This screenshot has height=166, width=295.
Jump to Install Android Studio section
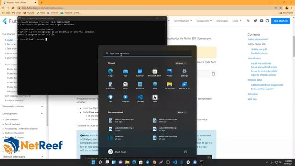(261, 64)
